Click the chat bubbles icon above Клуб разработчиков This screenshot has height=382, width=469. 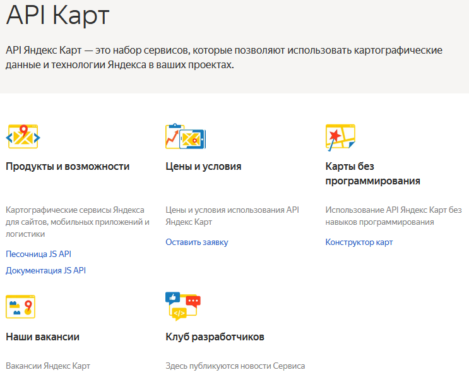183,306
